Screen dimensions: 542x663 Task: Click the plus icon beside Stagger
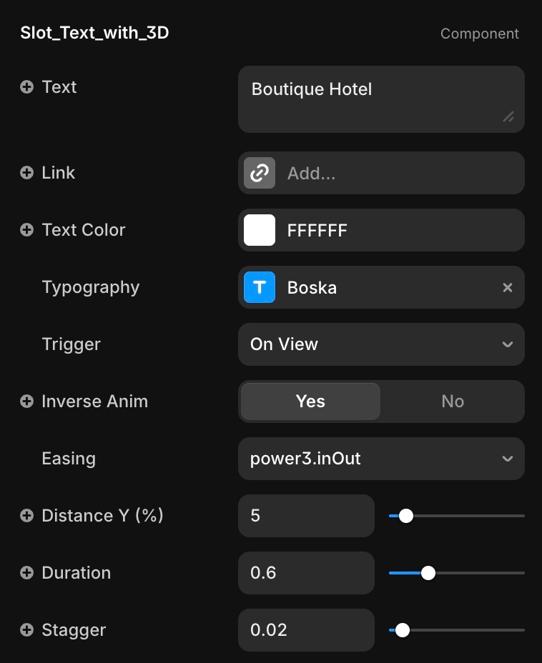tap(27, 630)
